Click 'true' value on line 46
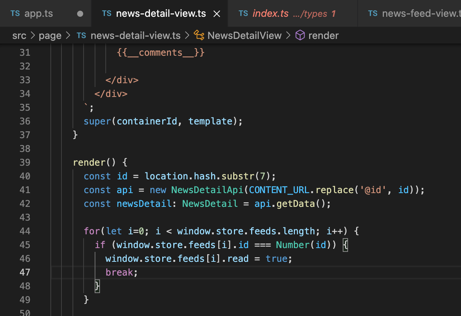The image size is (461, 316). pyautogui.click(x=277, y=258)
